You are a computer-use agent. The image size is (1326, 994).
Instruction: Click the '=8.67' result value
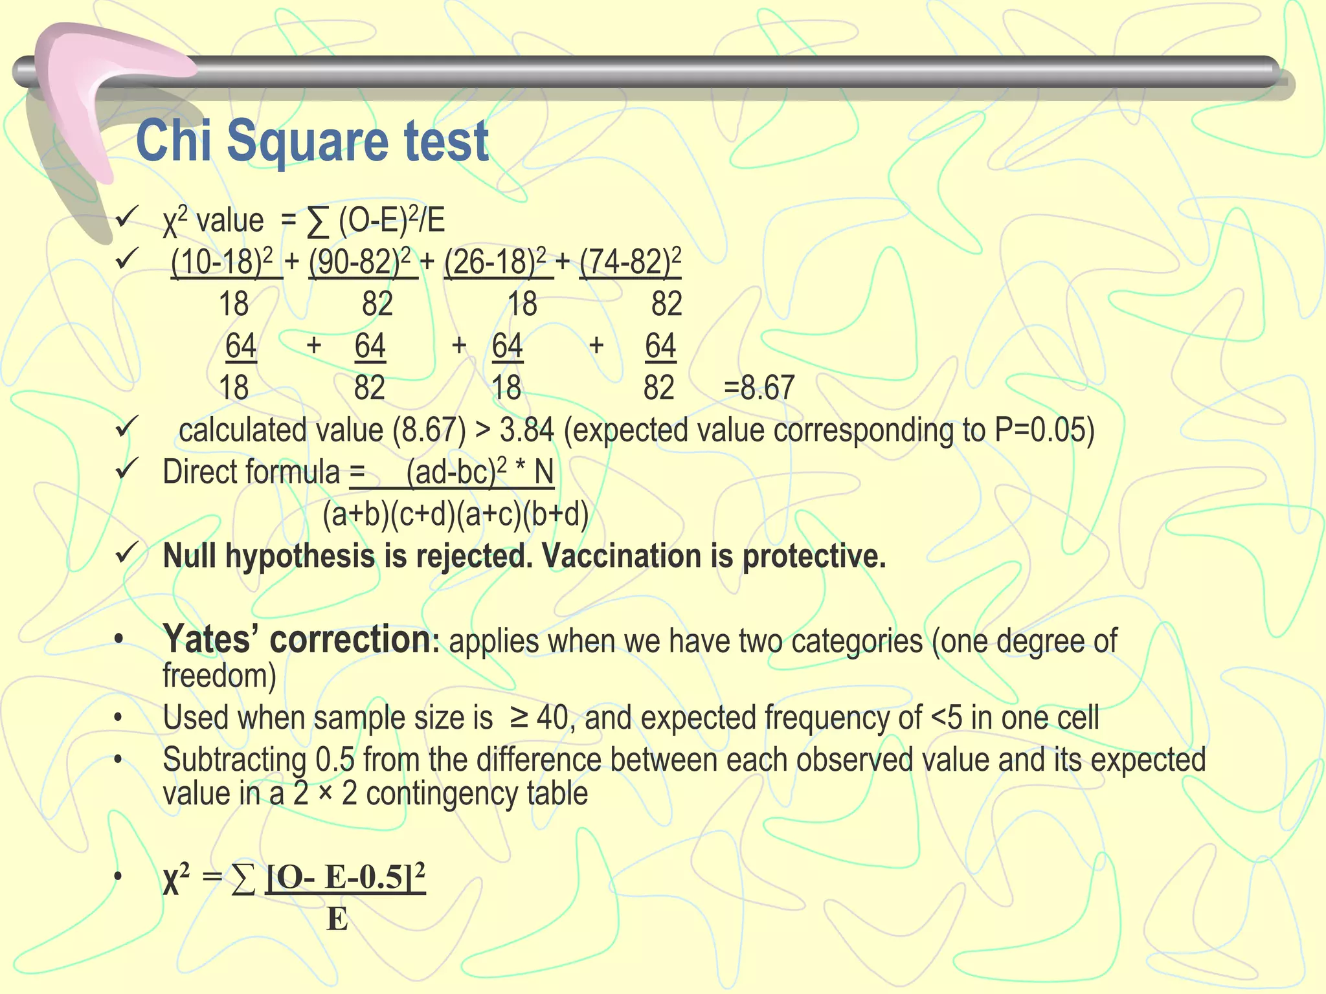[759, 388]
